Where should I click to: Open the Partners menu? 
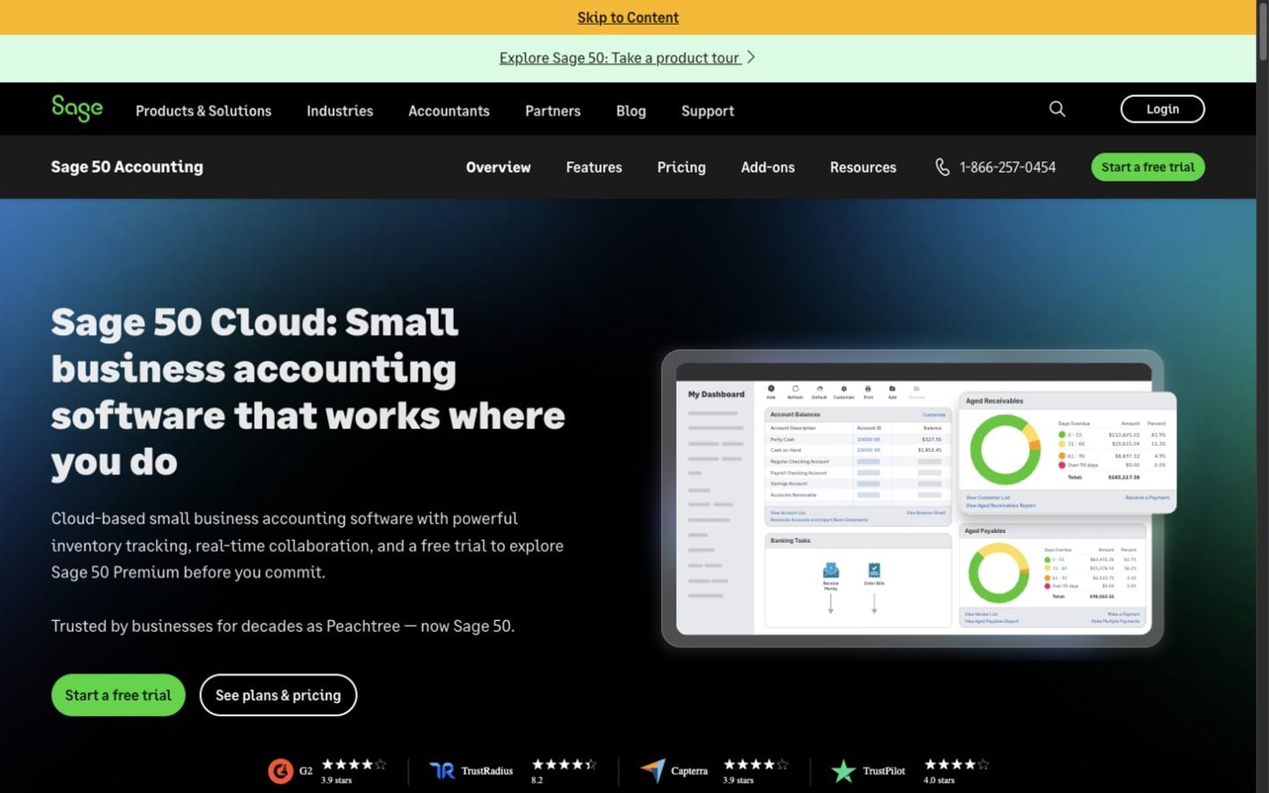pyautogui.click(x=553, y=111)
